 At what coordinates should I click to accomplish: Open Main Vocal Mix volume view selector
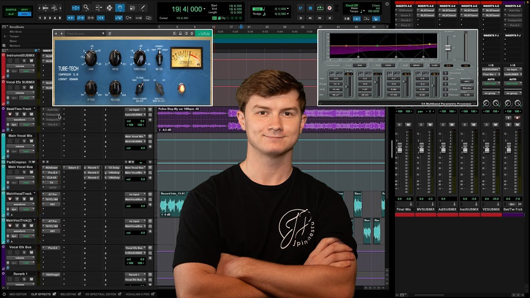pos(20,146)
